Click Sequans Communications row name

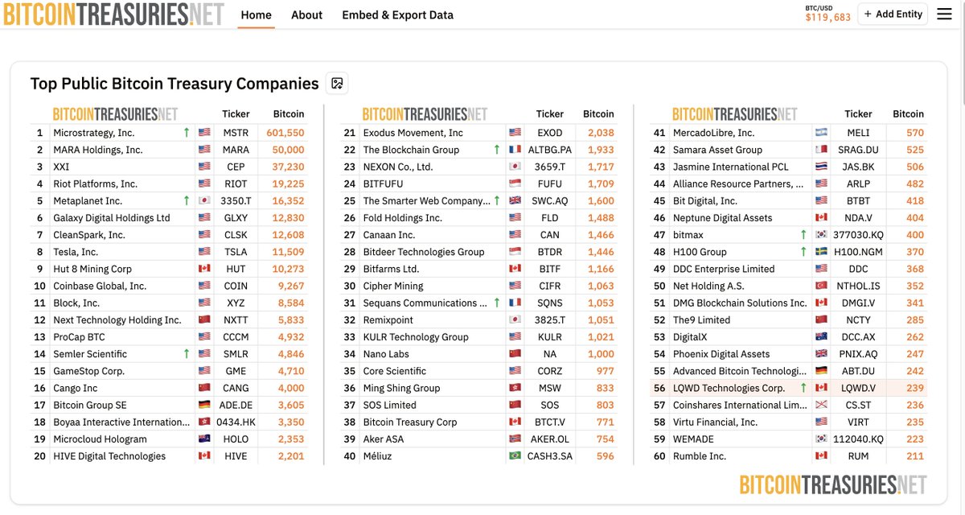click(425, 303)
